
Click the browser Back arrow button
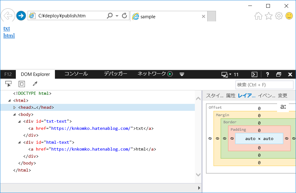(8, 15)
